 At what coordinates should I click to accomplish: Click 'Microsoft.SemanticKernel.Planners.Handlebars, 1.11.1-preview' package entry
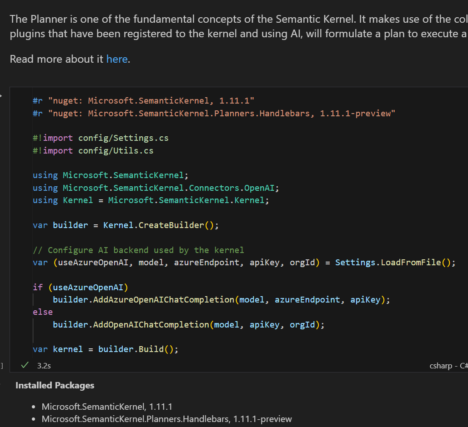[x=166, y=419]
